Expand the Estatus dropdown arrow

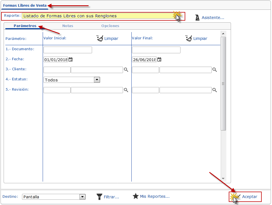[97, 80]
